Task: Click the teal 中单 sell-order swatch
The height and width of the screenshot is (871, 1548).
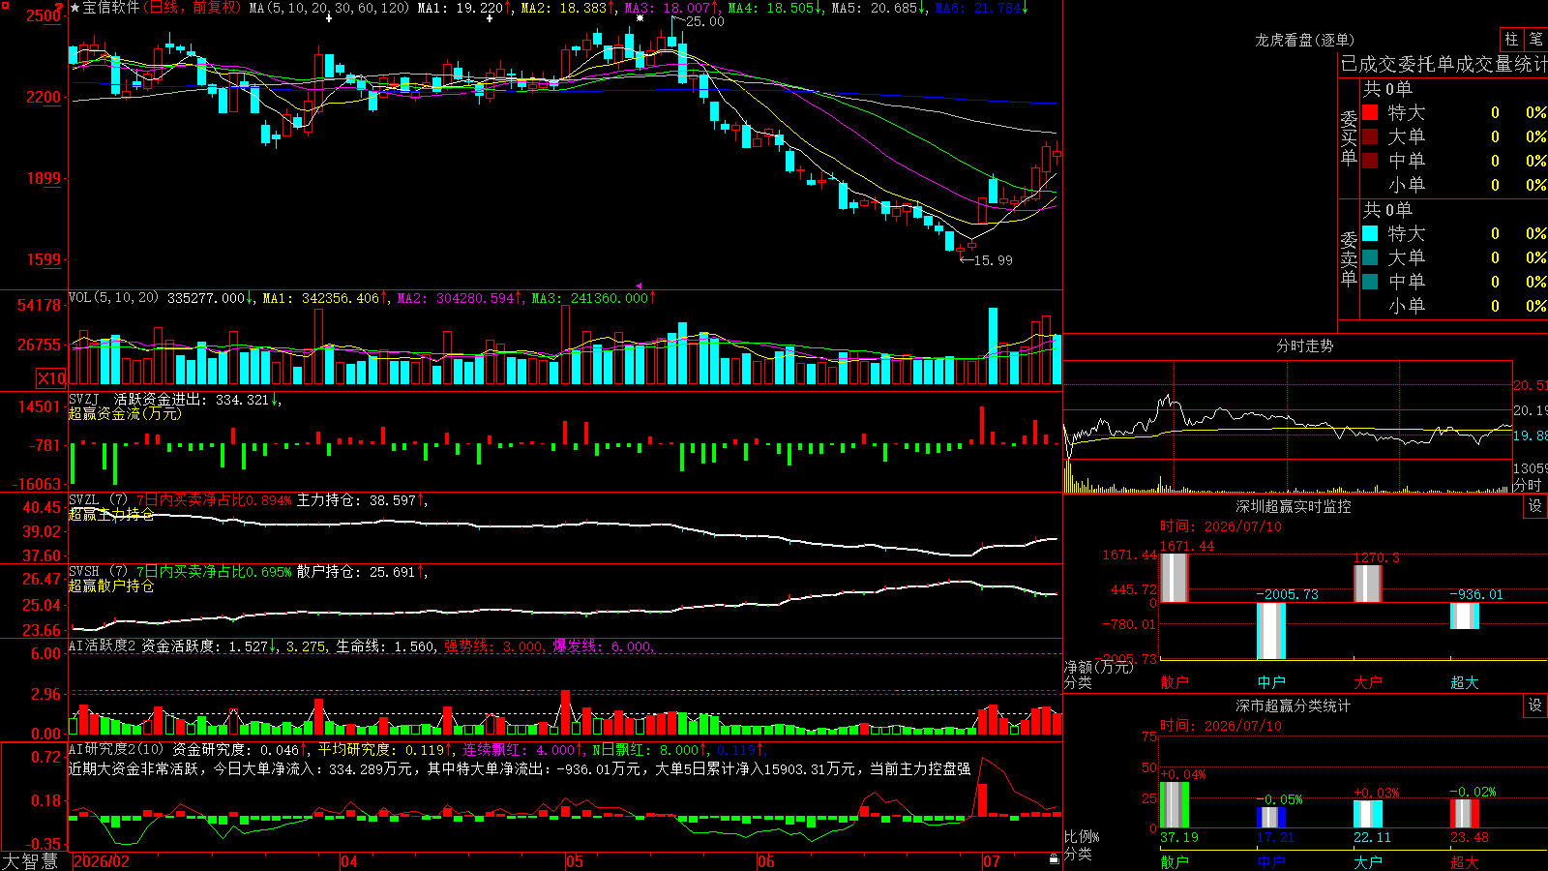Action: point(1370,282)
